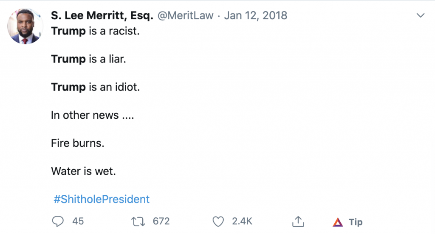This screenshot has width=435, height=234.
Task: Click bold Trump in 'is a racist' line
Action: [68, 31]
